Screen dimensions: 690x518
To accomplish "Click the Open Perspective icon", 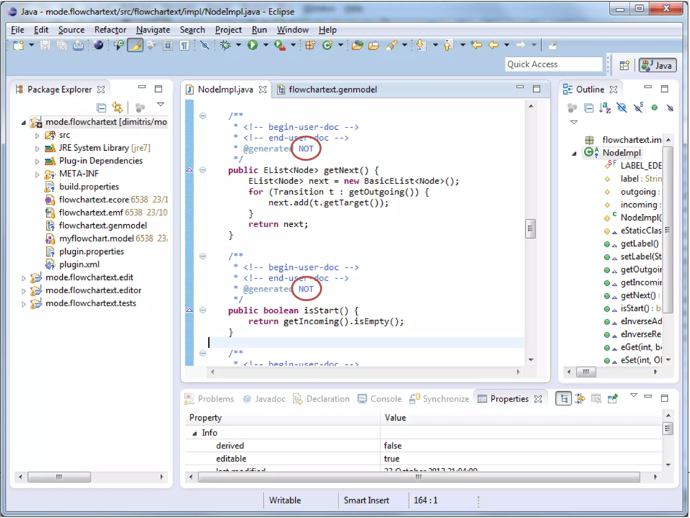I will [624, 65].
